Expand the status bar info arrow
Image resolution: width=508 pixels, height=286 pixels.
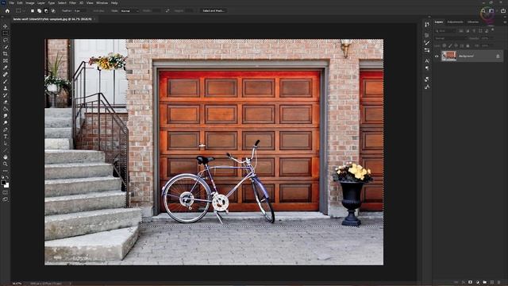pos(71,284)
